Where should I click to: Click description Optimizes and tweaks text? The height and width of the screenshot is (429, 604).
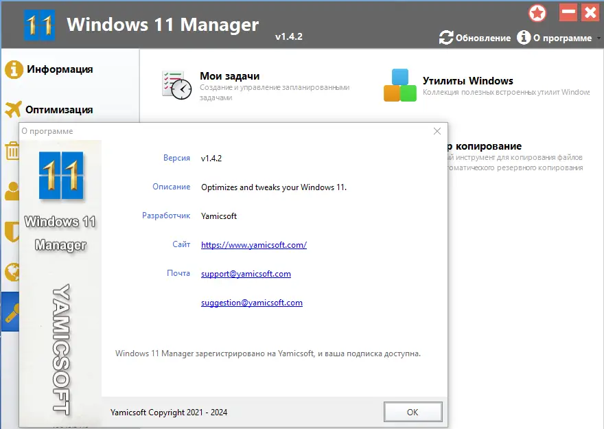pos(273,187)
